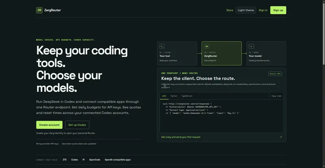Click the Bring provider API keys text
Screen dimensions: 325x168
coord(47,144)
